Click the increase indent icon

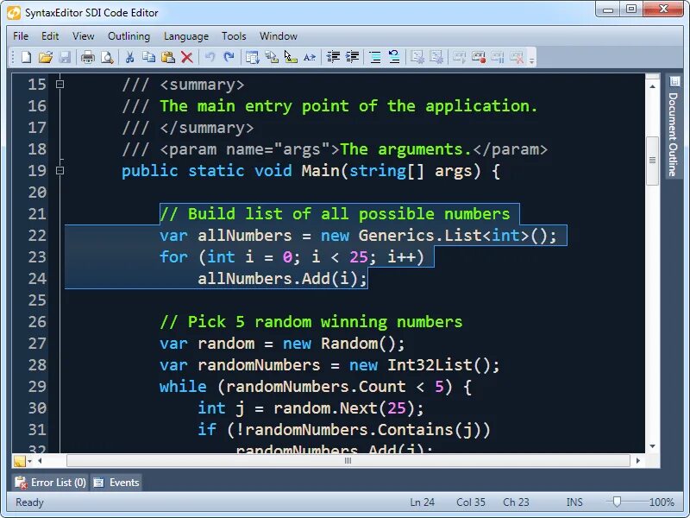coord(353,57)
